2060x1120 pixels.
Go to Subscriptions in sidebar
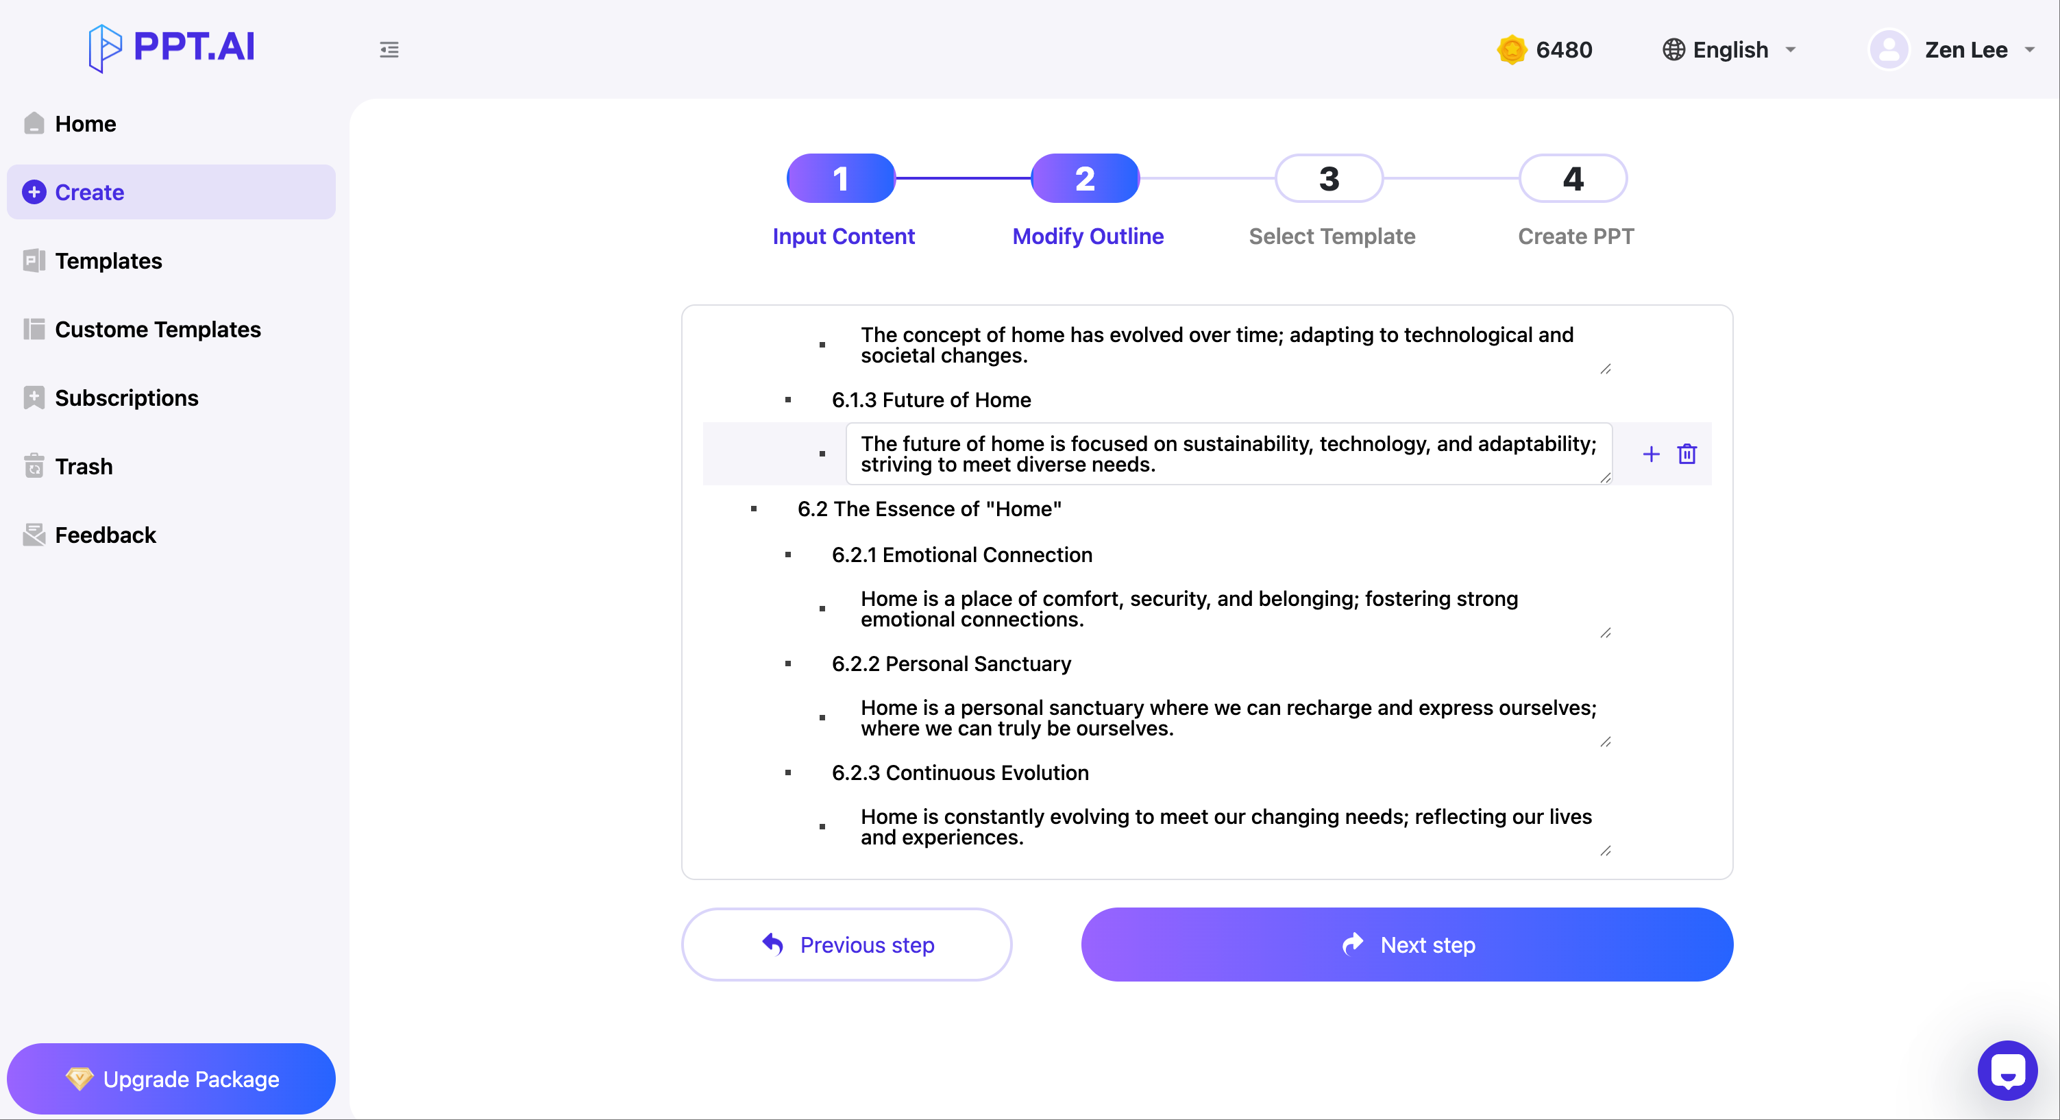tap(126, 398)
